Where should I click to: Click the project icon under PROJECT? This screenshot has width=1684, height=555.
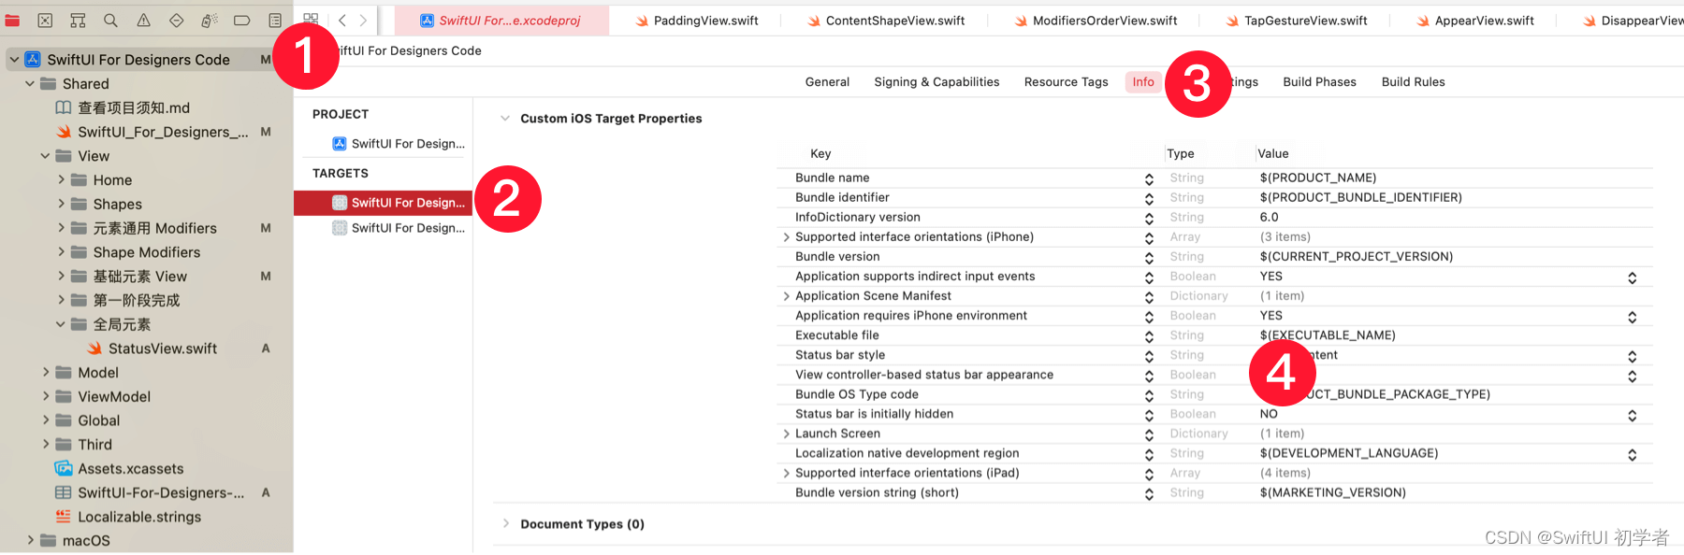point(340,144)
